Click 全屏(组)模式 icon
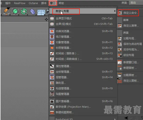This screenshot has height=120, width=143. pyautogui.click(x=52, y=24)
